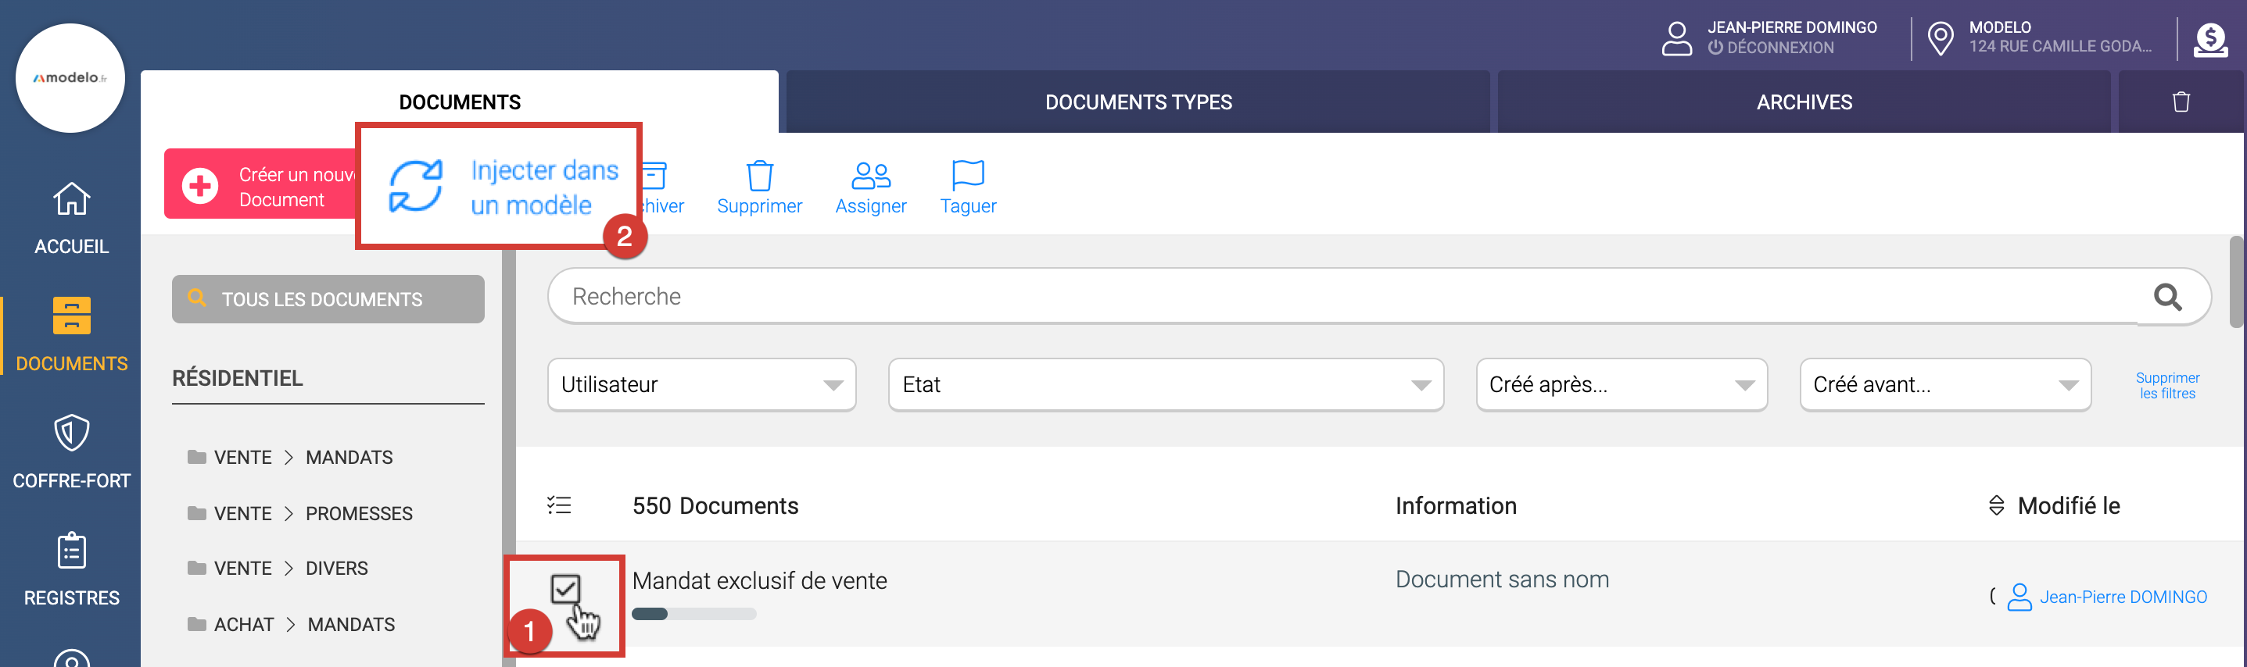
Task: Open the Créé après date dropdown
Action: point(1621,384)
